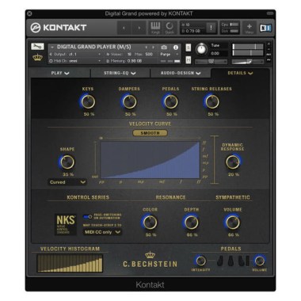The image size is (301, 301).
Task: Switch to the Audio-Design tab
Action: [181, 73]
